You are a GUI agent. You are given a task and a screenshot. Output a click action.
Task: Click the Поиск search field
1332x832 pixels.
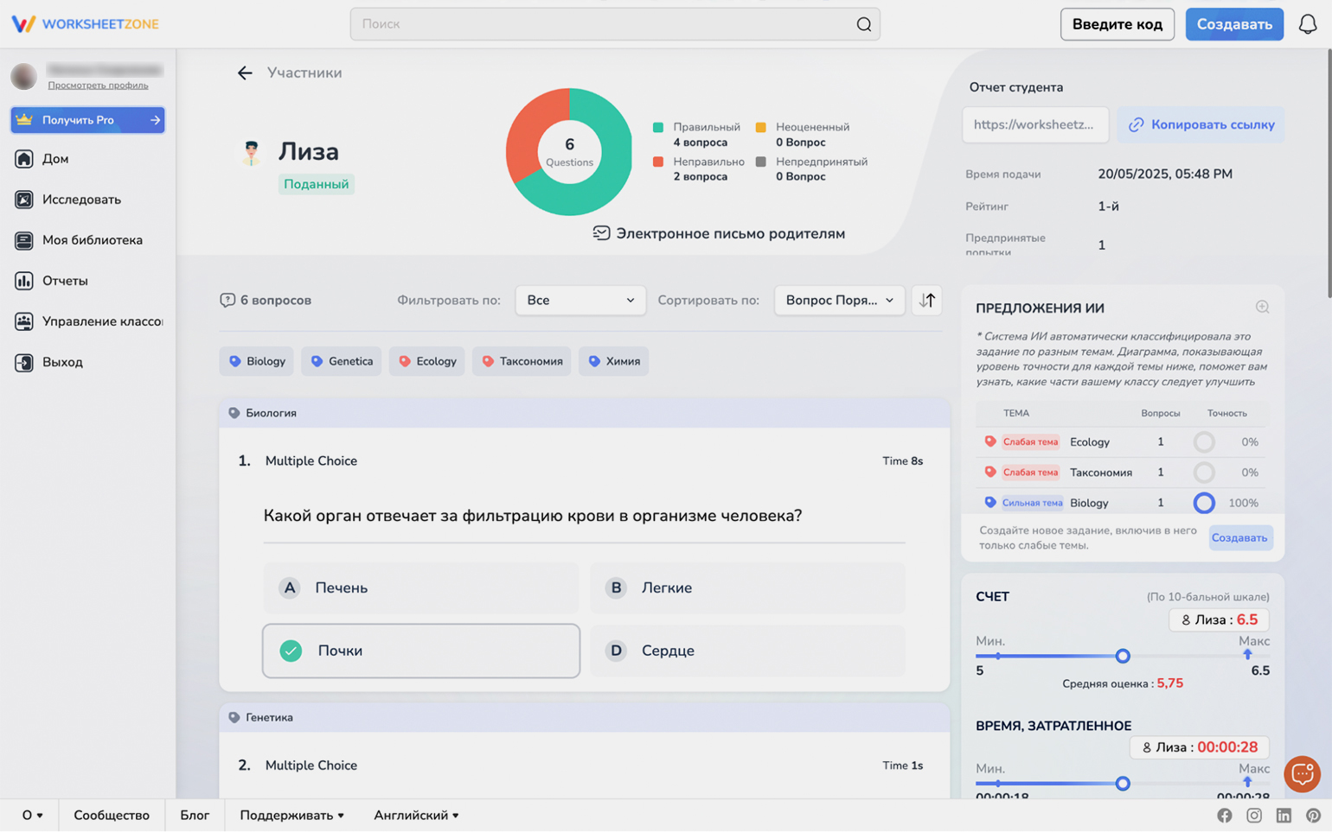coord(615,24)
